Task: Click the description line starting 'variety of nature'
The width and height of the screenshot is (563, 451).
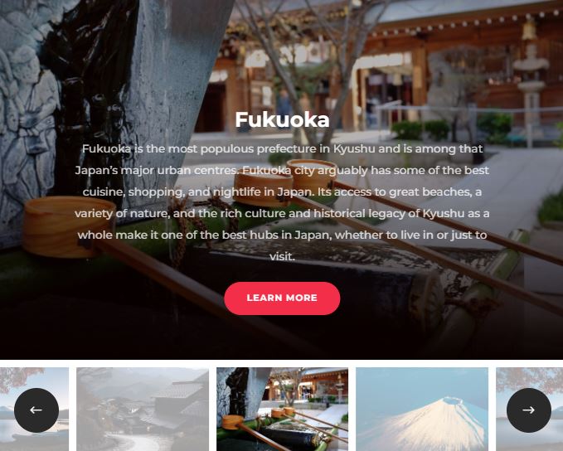Action: pyautogui.click(x=282, y=213)
